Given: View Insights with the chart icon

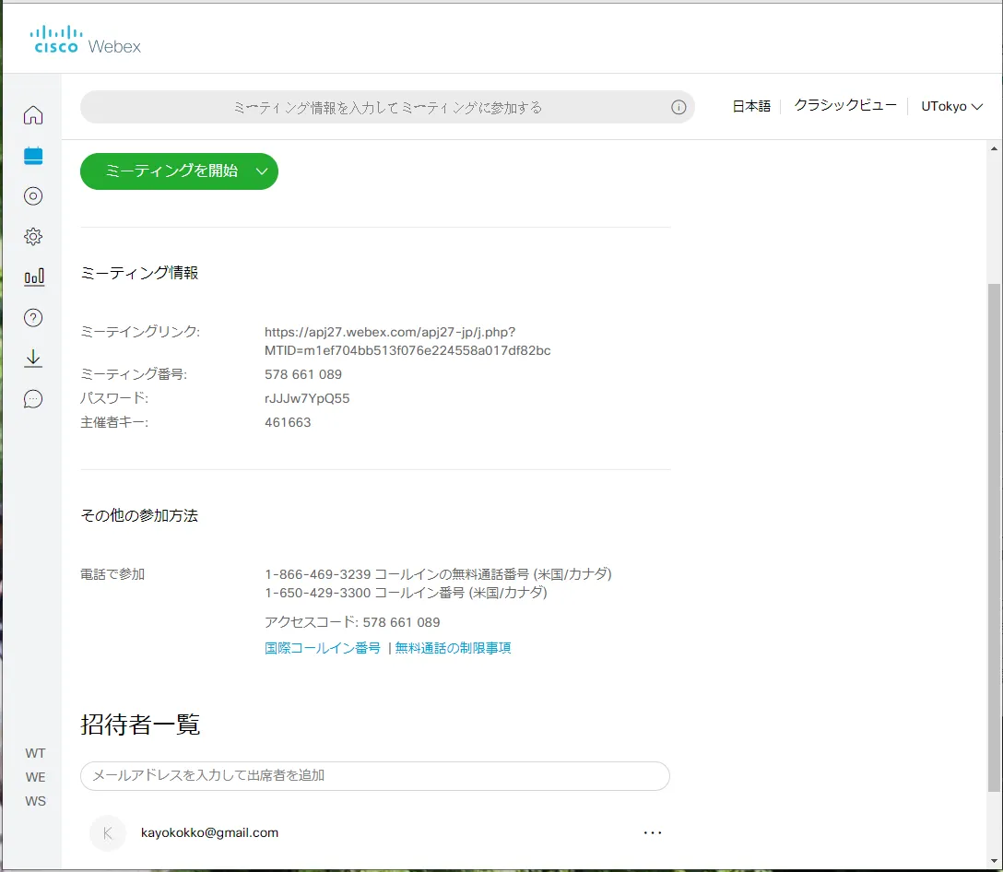Looking at the screenshot, I should coord(33,277).
